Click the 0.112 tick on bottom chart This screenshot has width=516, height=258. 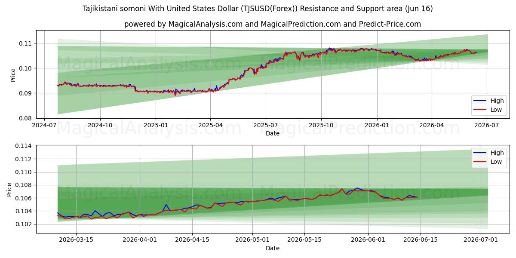point(24,159)
